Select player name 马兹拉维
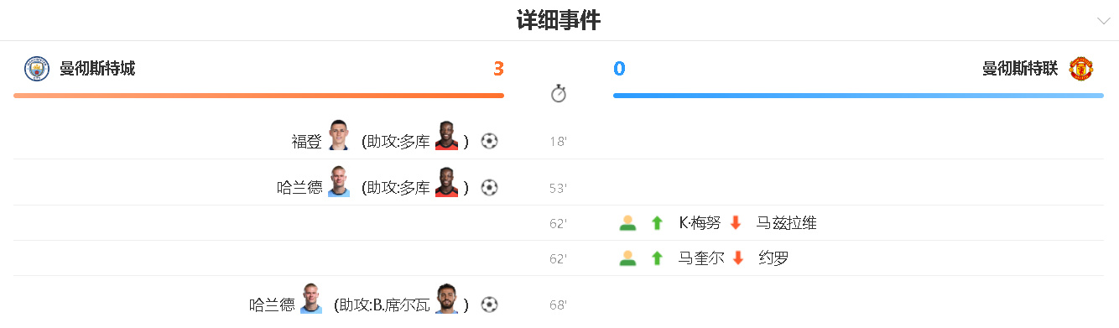1119x328 pixels. (x=787, y=223)
